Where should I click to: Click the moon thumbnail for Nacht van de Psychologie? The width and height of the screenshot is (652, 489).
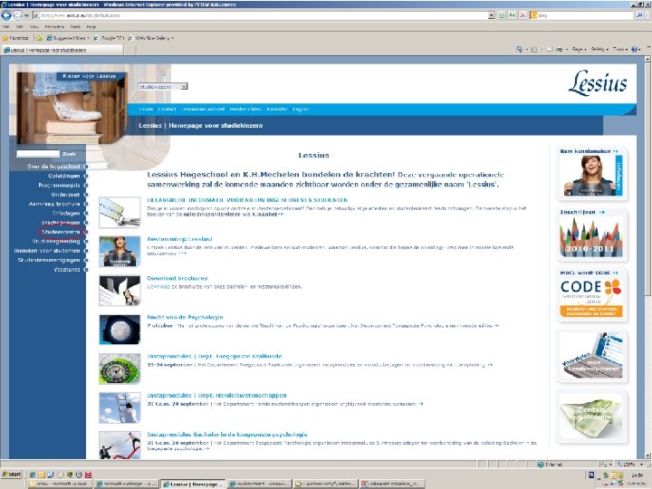pos(120,330)
